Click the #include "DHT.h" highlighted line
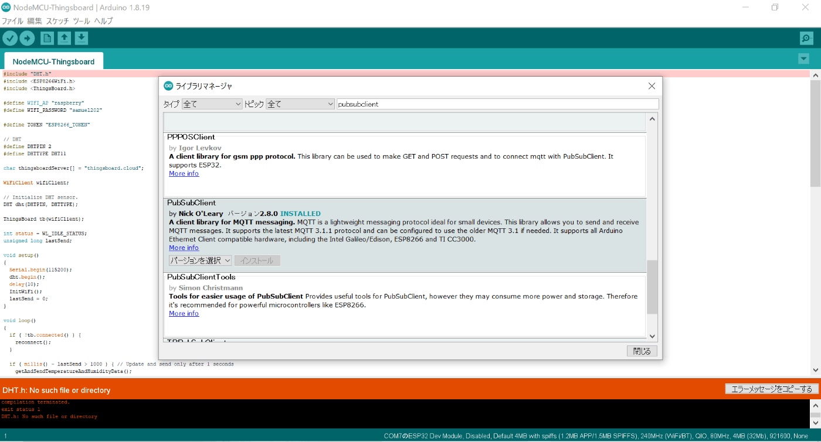The height and width of the screenshot is (442, 821). pyautogui.click(x=405, y=74)
